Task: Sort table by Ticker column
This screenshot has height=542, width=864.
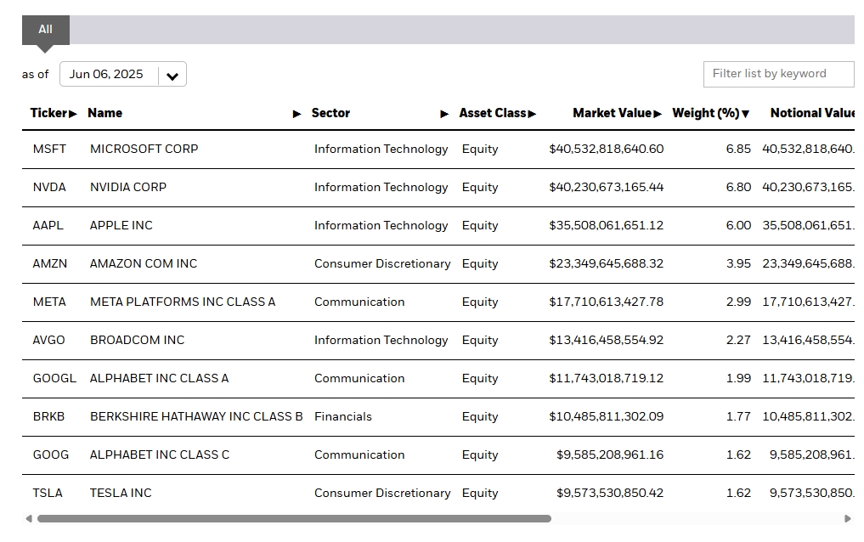Action: (54, 113)
